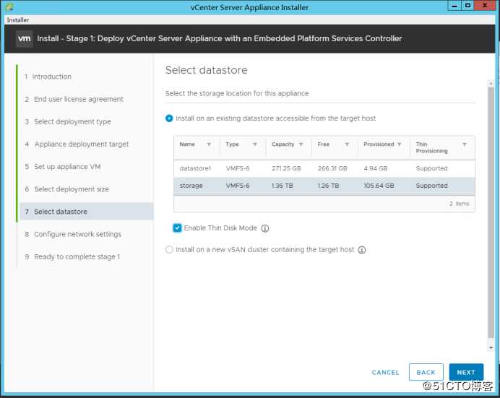Minimize the installer window
Viewport: 500px width, 398px height.
(x=454, y=6)
